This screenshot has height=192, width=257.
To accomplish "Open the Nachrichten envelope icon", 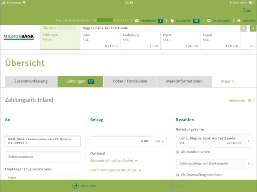I will click(x=137, y=21).
